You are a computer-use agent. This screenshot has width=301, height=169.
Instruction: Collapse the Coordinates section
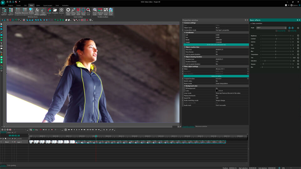point(185,33)
